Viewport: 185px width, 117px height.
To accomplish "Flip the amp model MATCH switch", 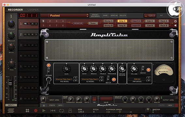I will click(143, 70).
